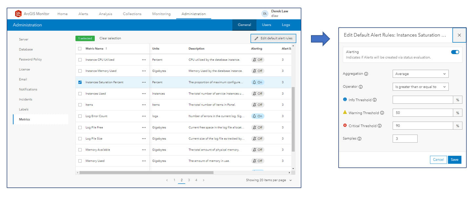Image resolution: width=475 pixels, height=197 pixels.
Task: Open options menu for Memory Available
Action: [x=144, y=150]
